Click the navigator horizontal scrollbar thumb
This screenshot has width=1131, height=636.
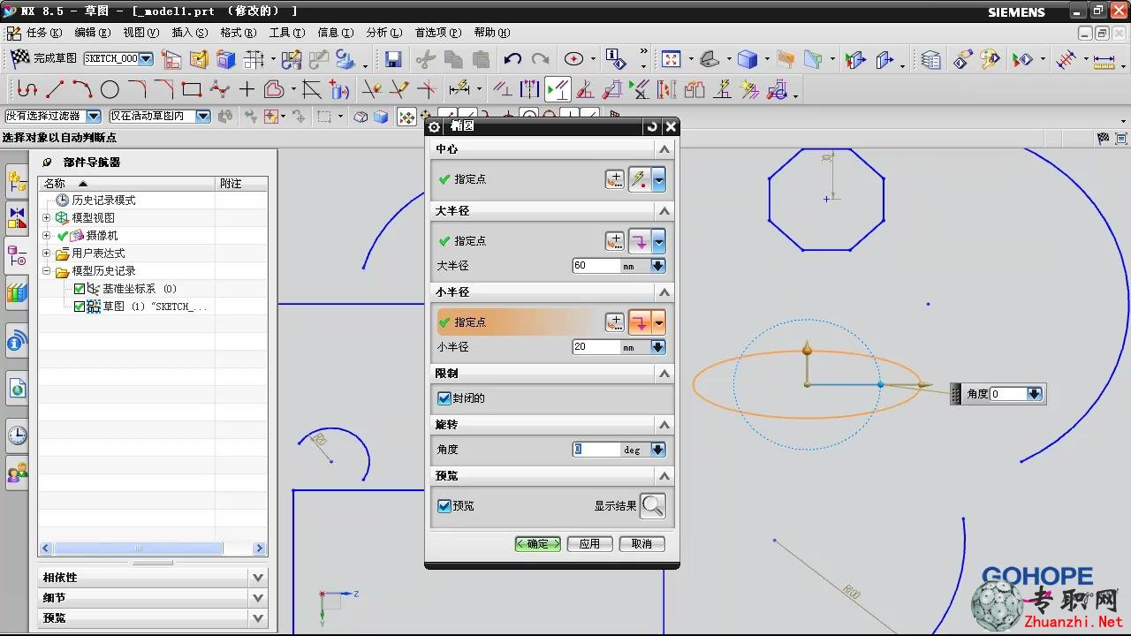(x=138, y=549)
